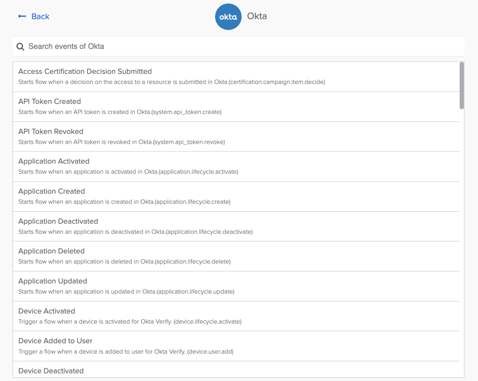Go back using the Back link
Viewport: 478px width, 381px height.
click(34, 16)
